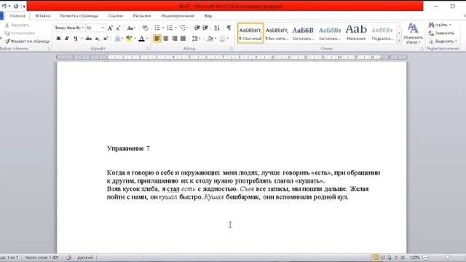Click Cut (Вырезать) command
This screenshot has width=466, height=262.
[x=17, y=25]
